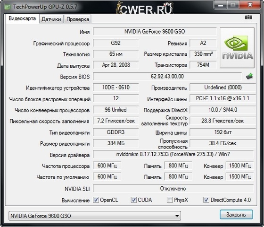Click the pixel fillrate 7.2 Гпиксел/сек
The height and width of the screenshot is (227, 264).
pyautogui.click(x=116, y=121)
